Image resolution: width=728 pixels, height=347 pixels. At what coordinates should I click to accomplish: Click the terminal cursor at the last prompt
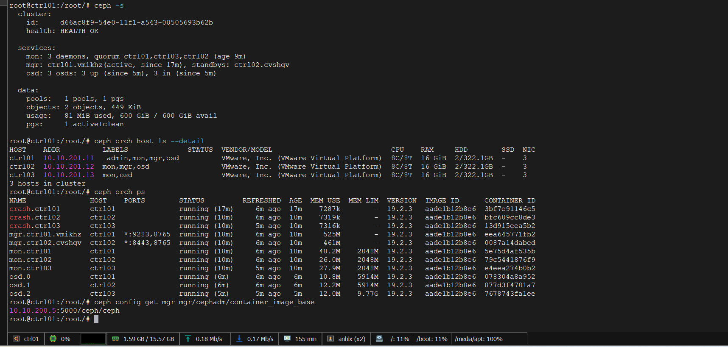click(96, 319)
